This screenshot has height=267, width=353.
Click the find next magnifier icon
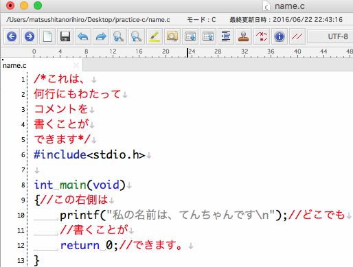tap(119, 36)
